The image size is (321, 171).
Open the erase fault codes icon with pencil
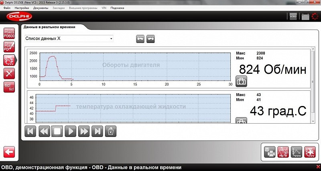(x=9, y=47)
